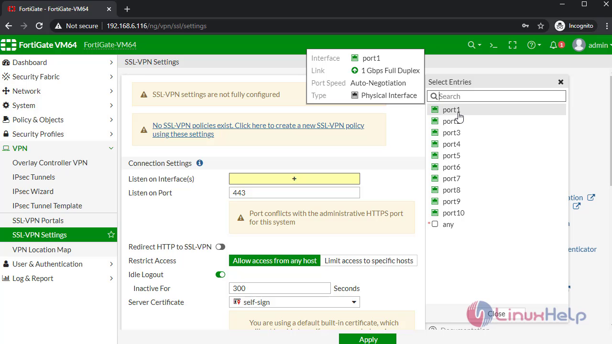Close the Select Entries panel with X

click(561, 82)
